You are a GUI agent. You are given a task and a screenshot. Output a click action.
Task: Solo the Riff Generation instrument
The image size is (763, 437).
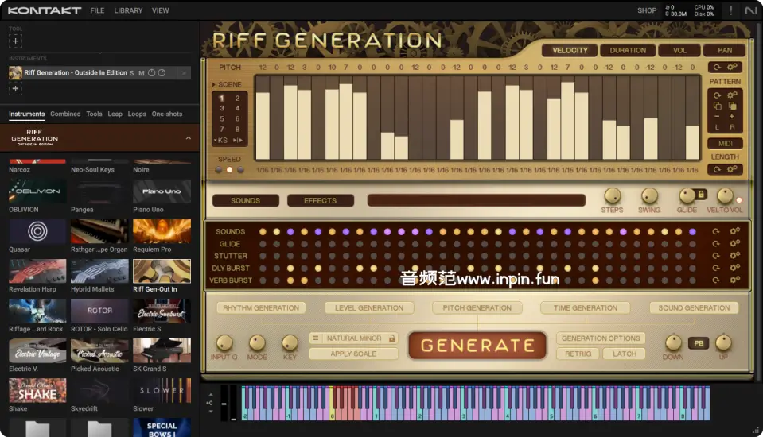[131, 73]
